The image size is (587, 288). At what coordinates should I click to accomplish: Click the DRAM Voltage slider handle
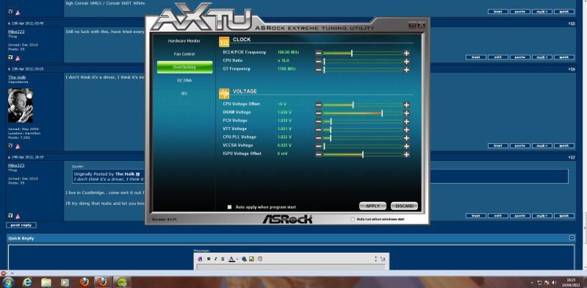click(x=382, y=113)
